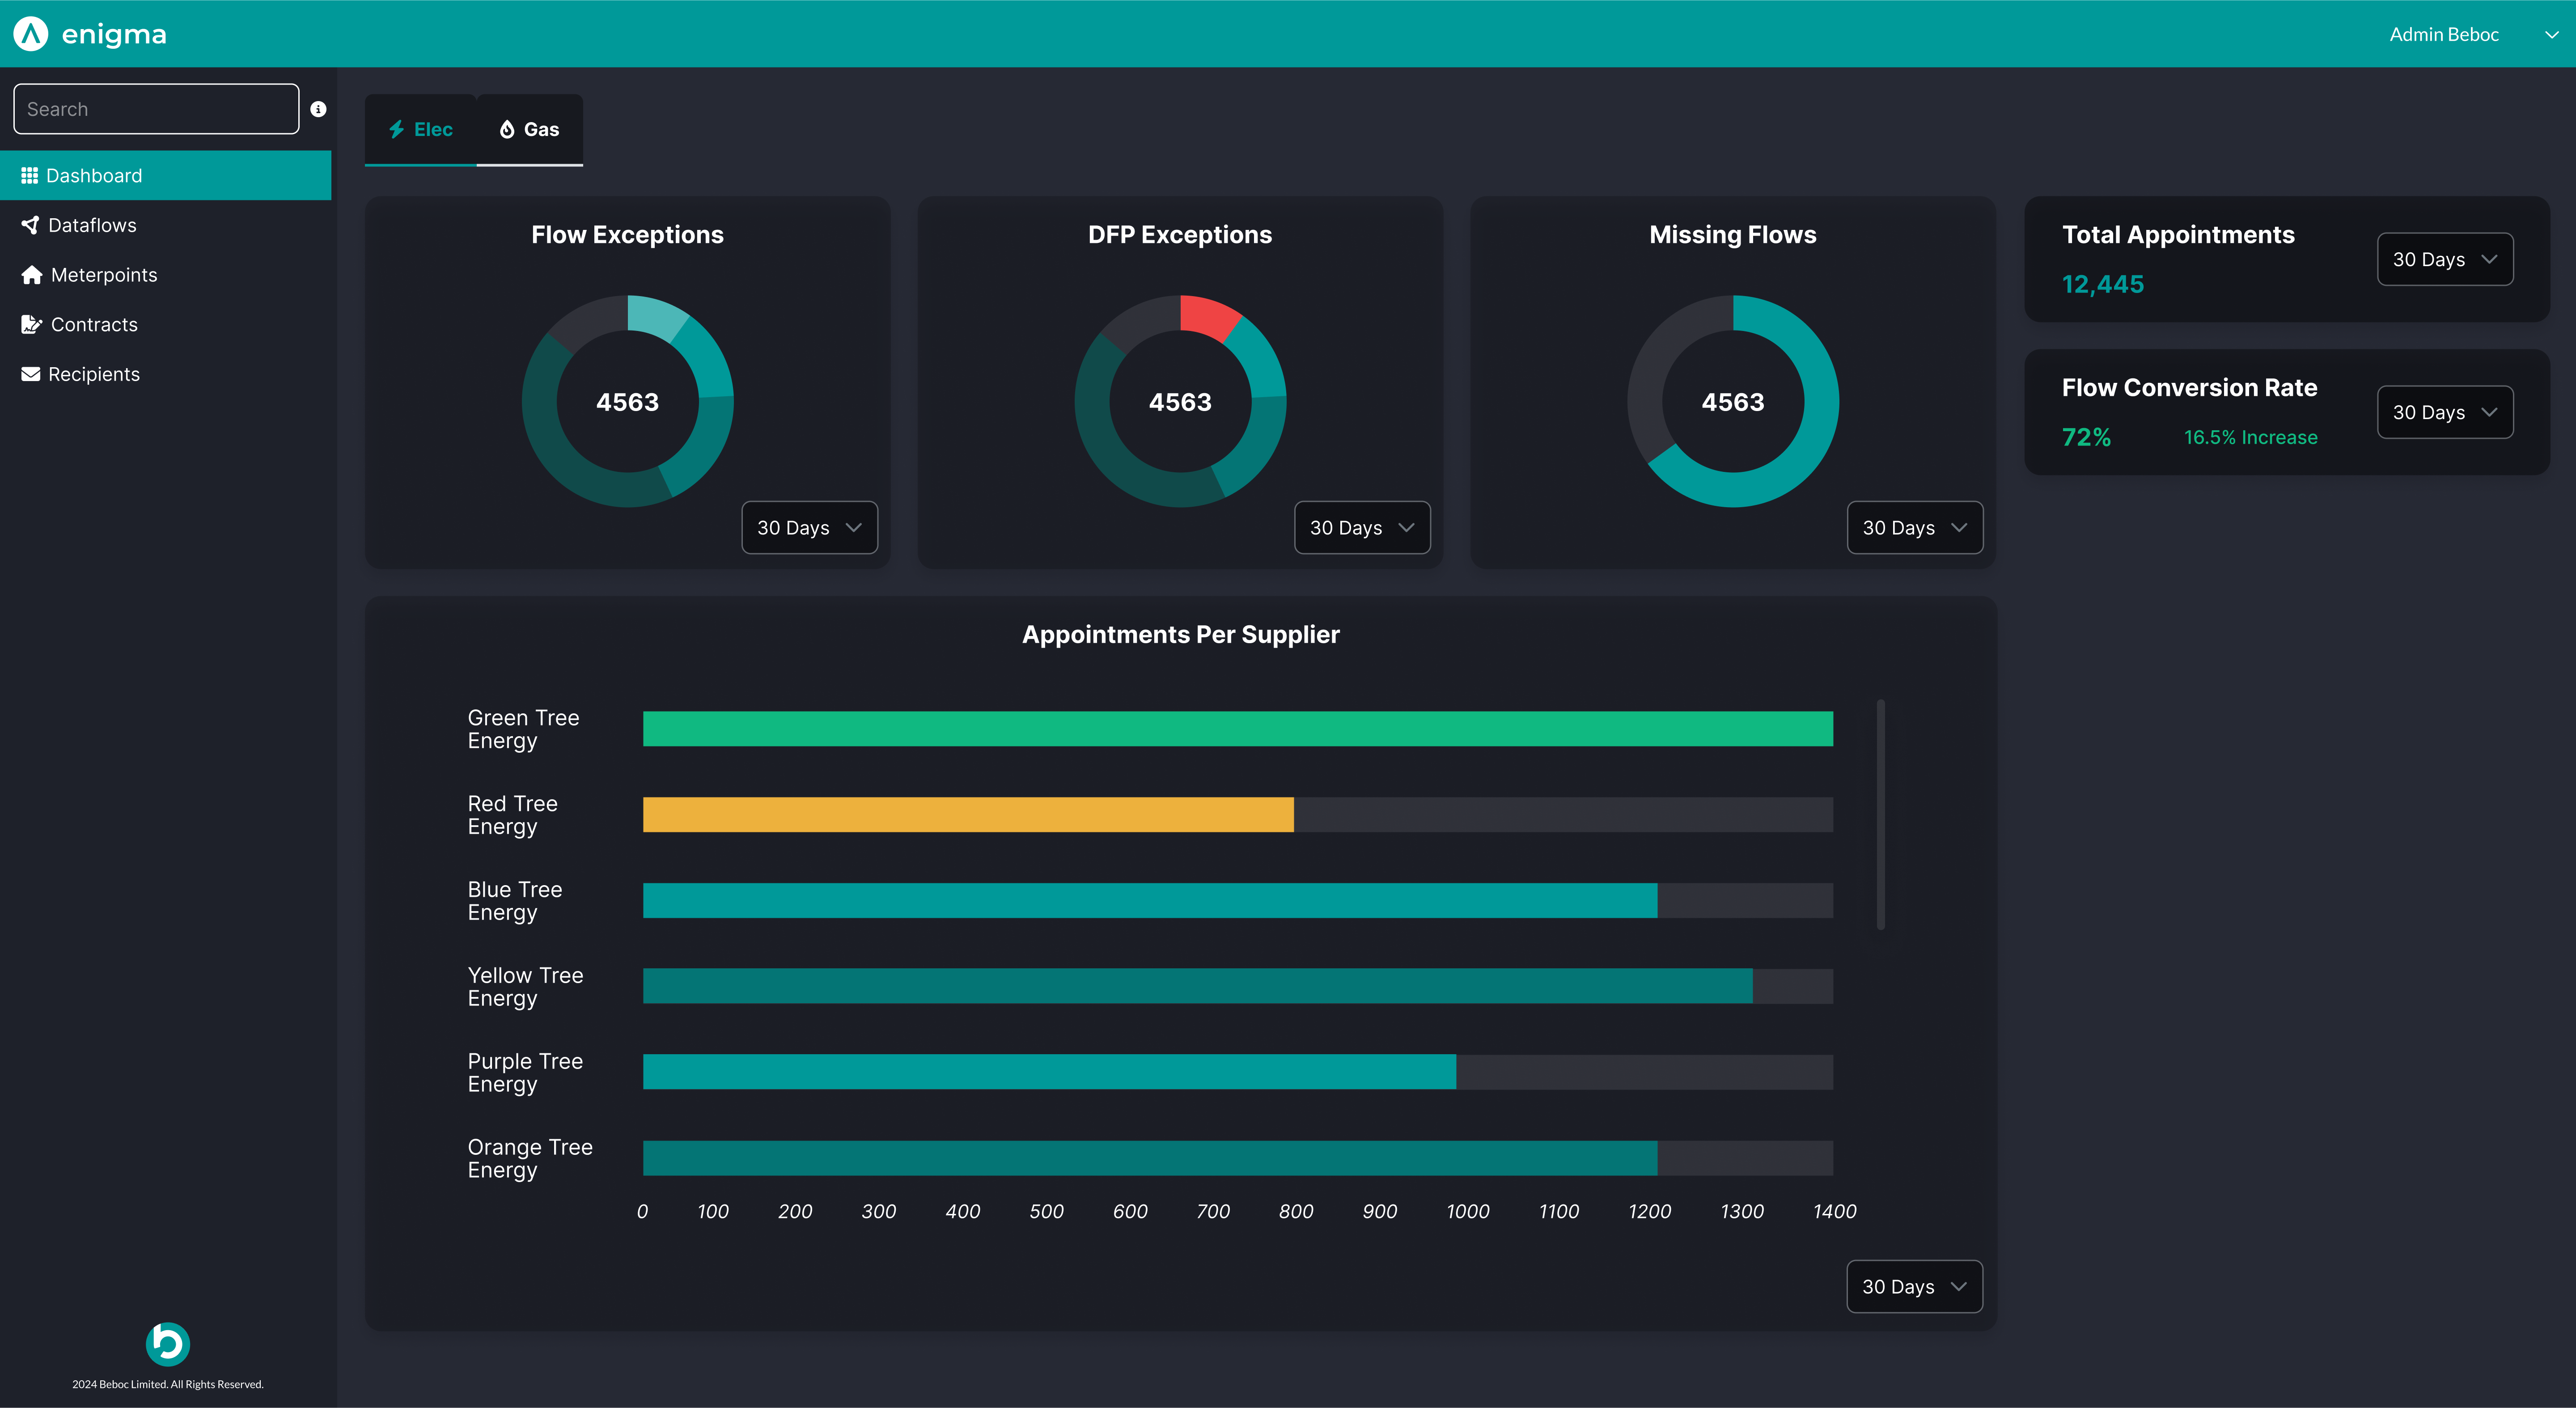Switch to the Gas tab
The image size is (2576, 1408).
(530, 129)
